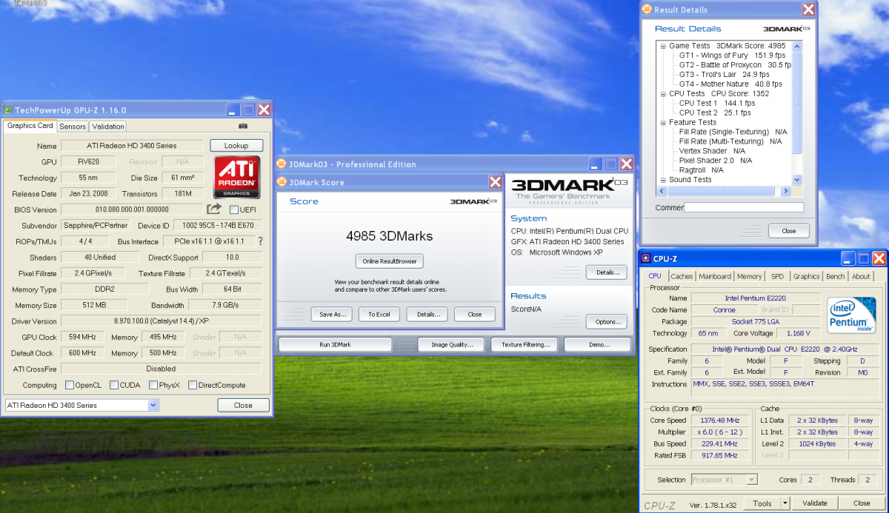889x513 pixels.
Task: Toggle the UEFI checkbox in GPU-Z
Action: coord(234,209)
